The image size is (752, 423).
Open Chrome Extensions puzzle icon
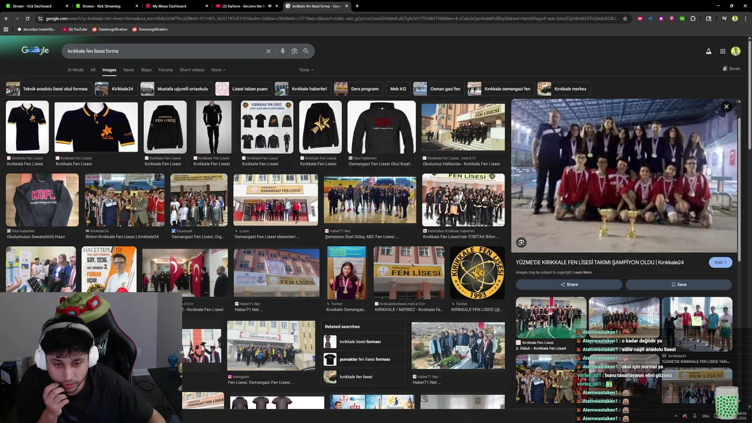coord(693,18)
